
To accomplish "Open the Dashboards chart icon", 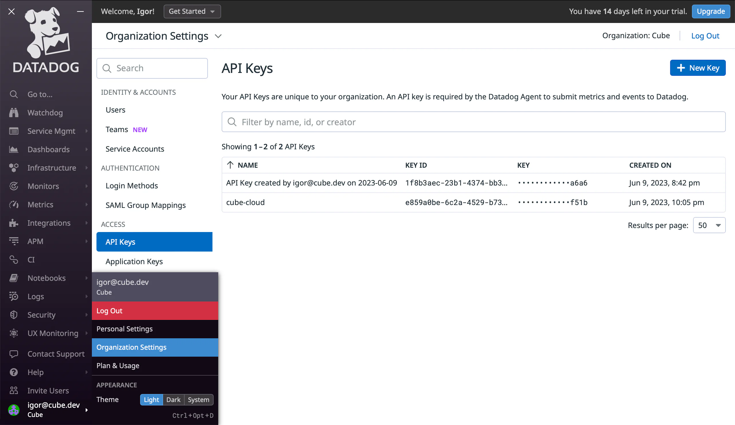I will (x=14, y=149).
